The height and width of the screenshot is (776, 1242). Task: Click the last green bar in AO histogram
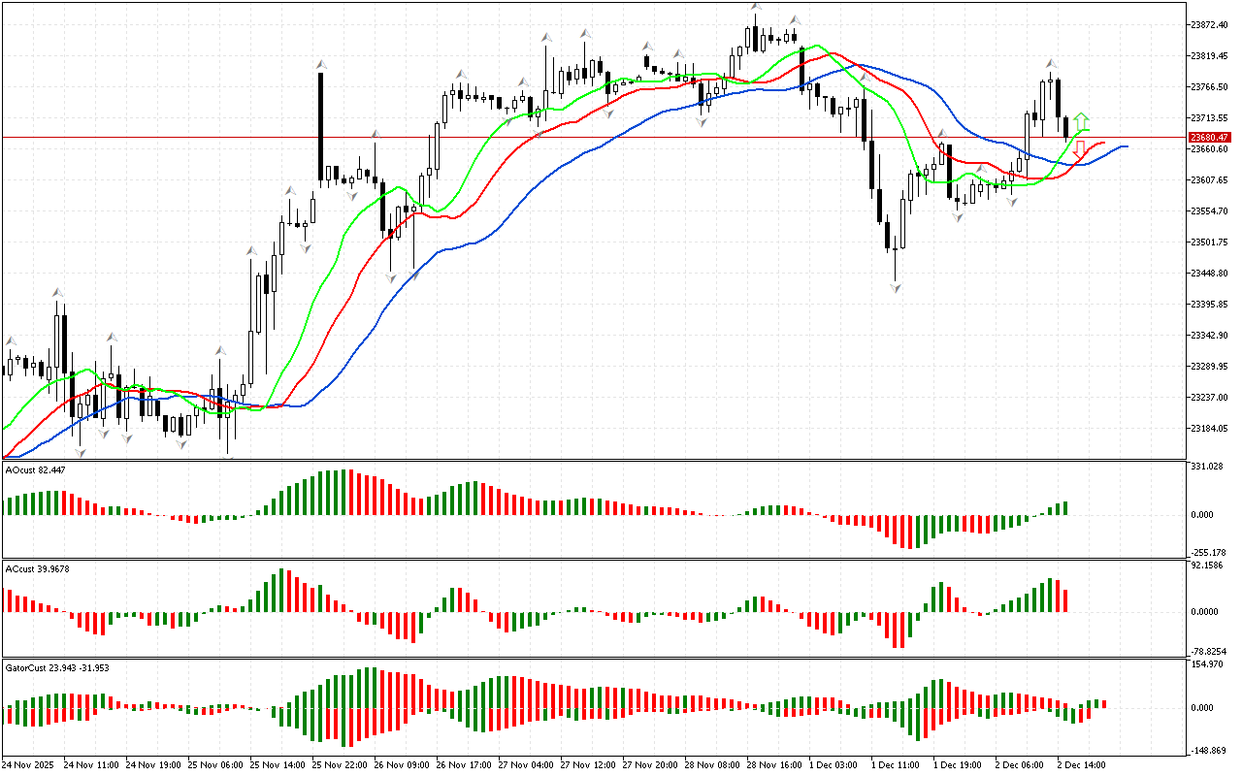[x=1064, y=507]
